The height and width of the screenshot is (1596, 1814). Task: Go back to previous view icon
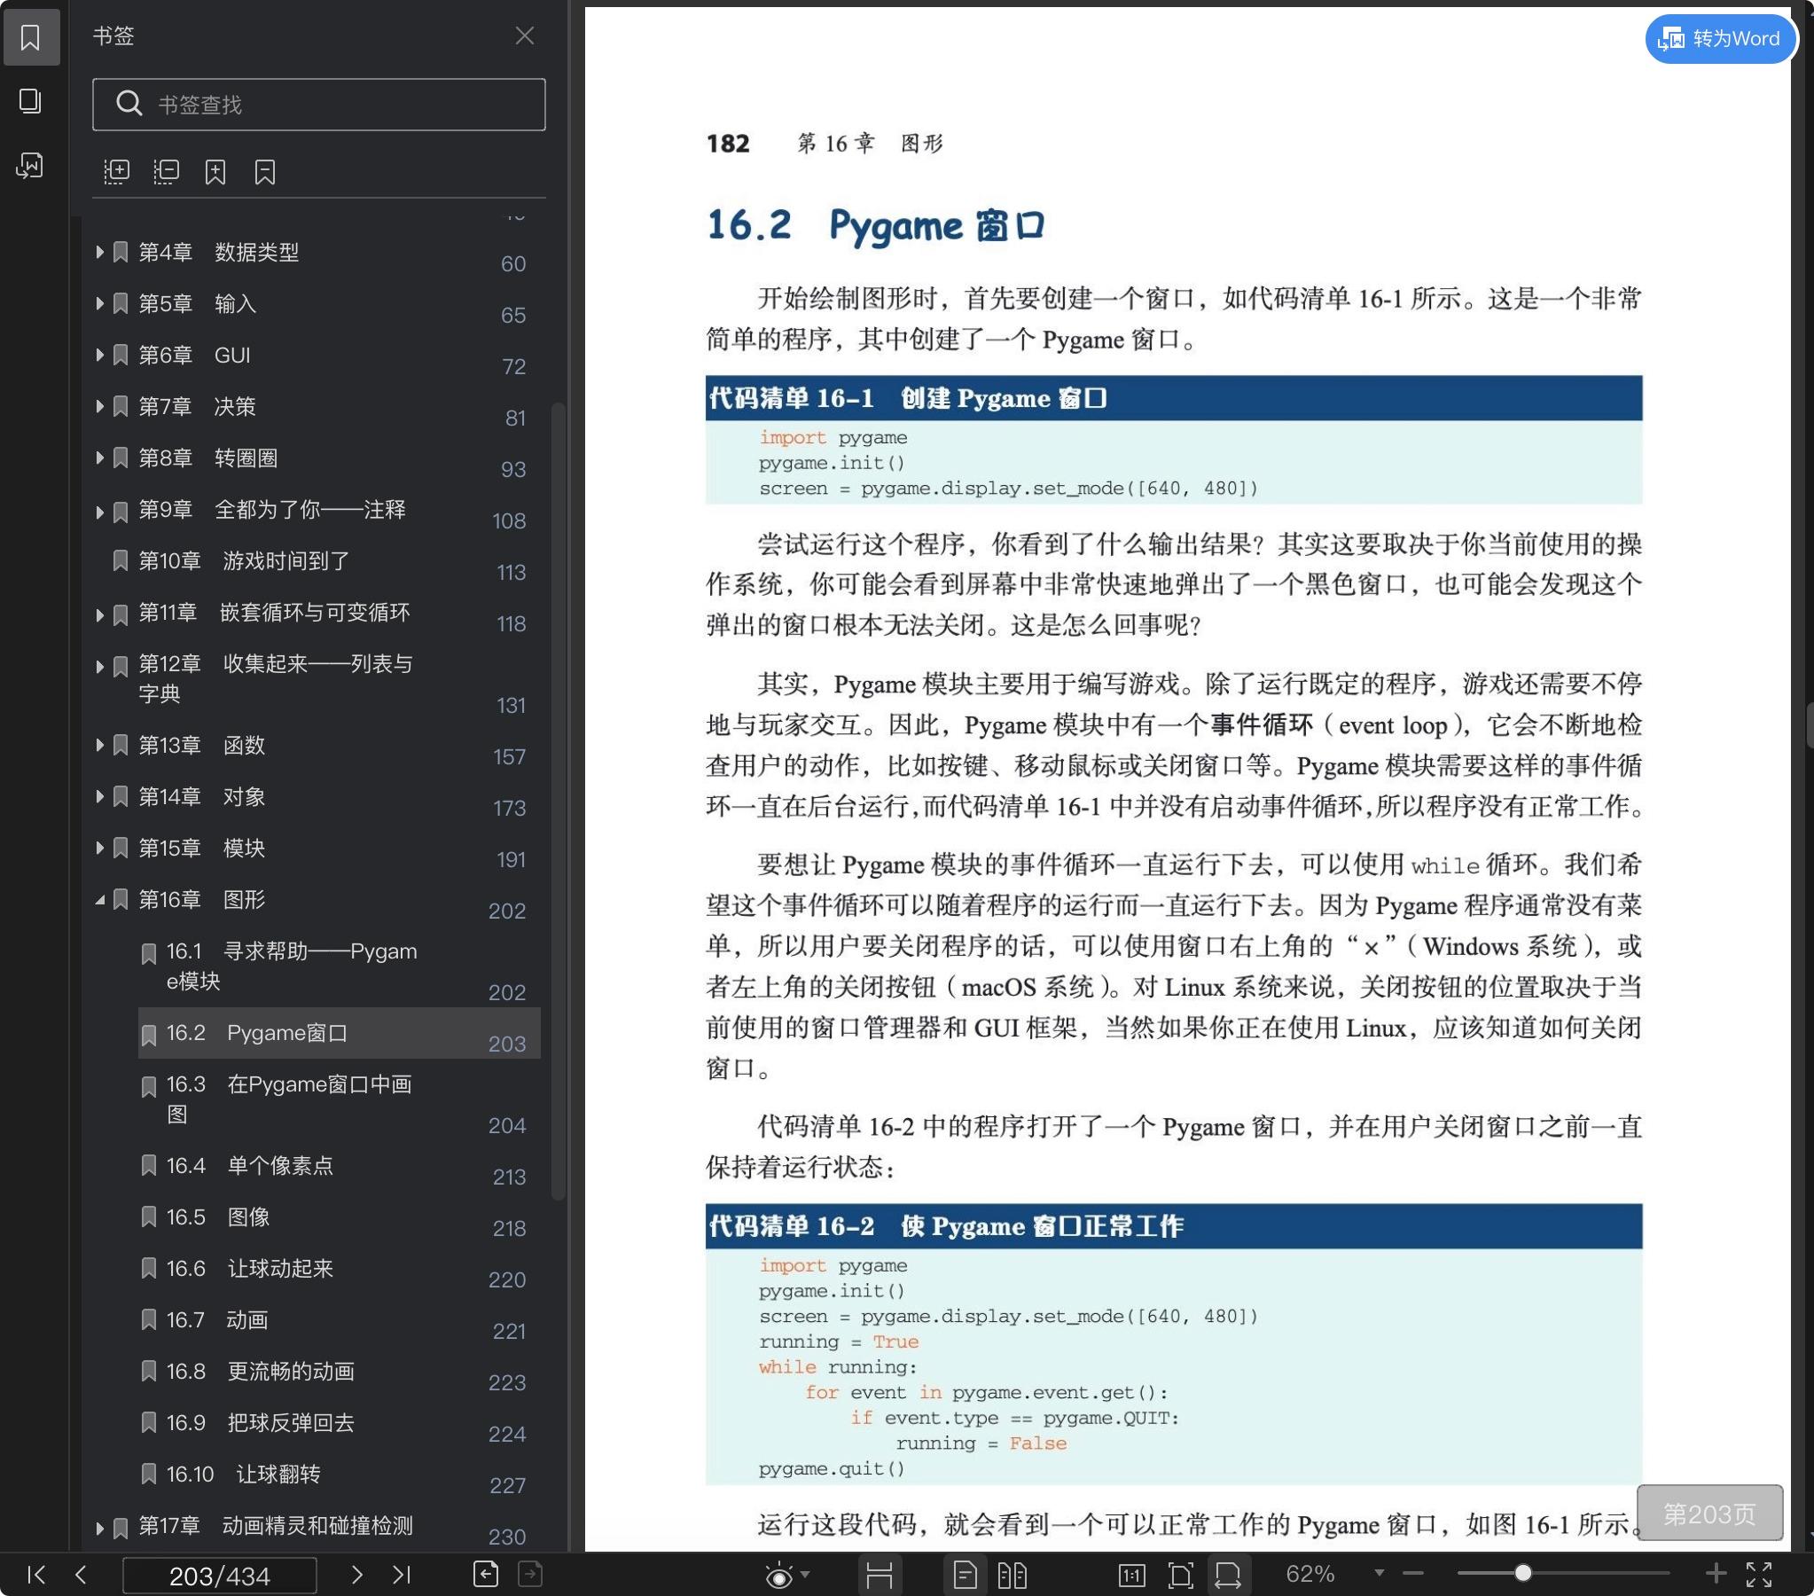click(x=486, y=1573)
